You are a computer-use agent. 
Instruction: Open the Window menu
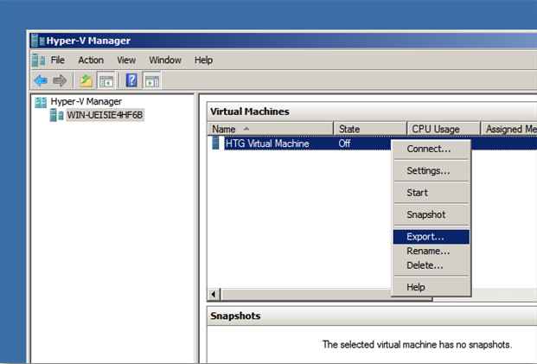165,61
